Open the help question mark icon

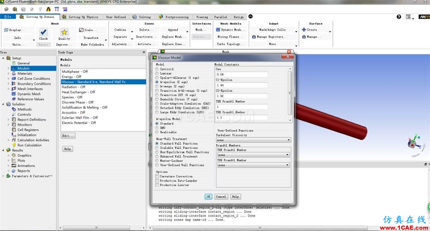click(399, 17)
